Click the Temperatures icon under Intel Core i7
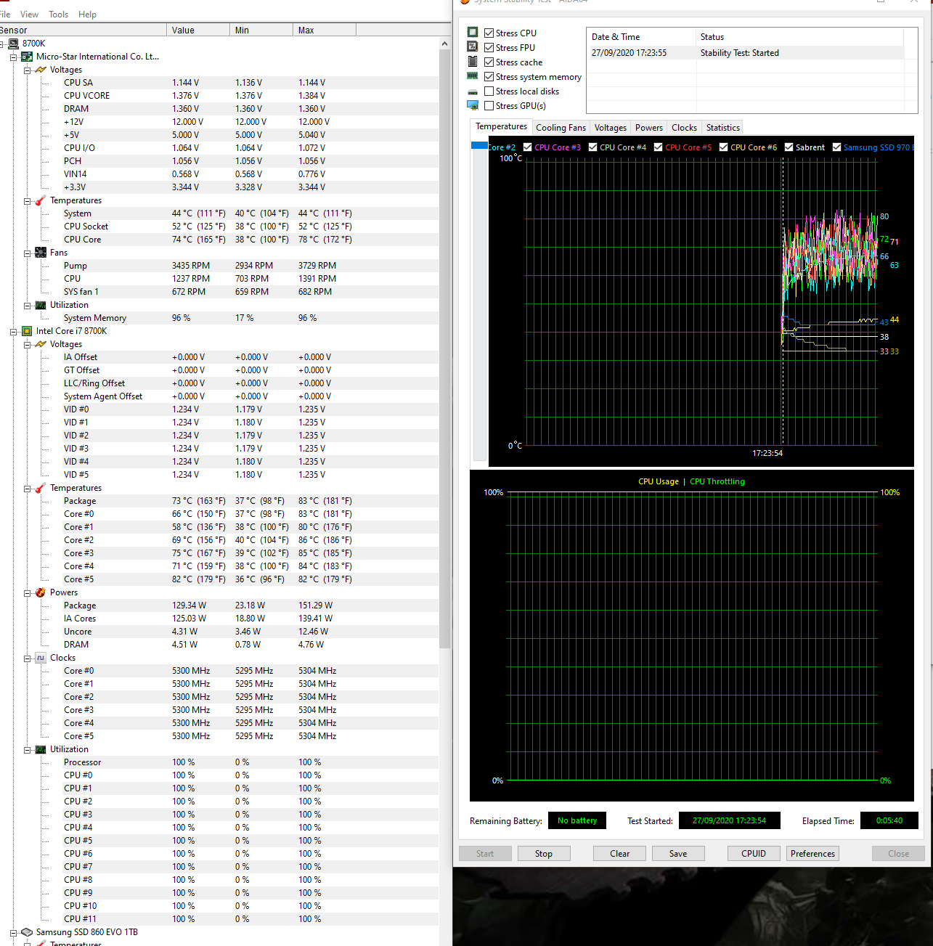The image size is (933, 946). click(x=41, y=488)
